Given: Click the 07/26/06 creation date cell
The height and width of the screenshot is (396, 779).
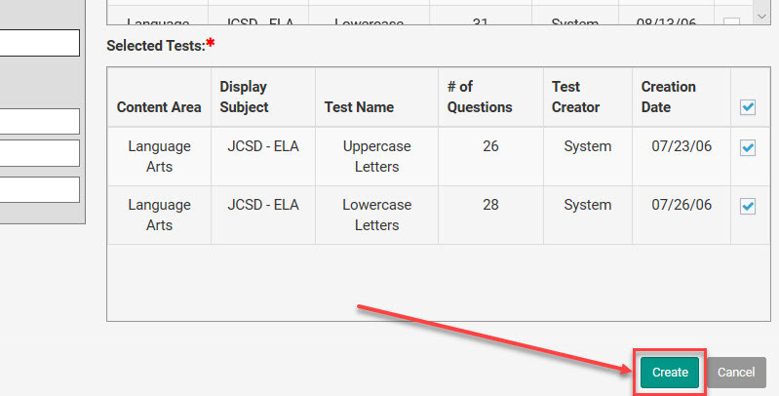Looking at the screenshot, I should (682, 215).
